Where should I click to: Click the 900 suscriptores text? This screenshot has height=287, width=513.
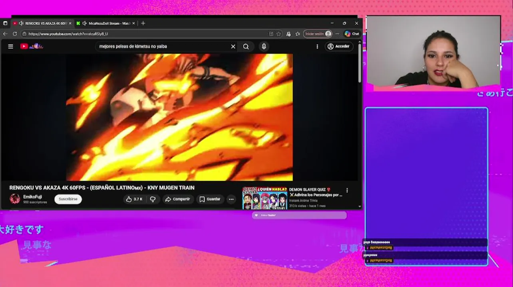tap(35, 202)
